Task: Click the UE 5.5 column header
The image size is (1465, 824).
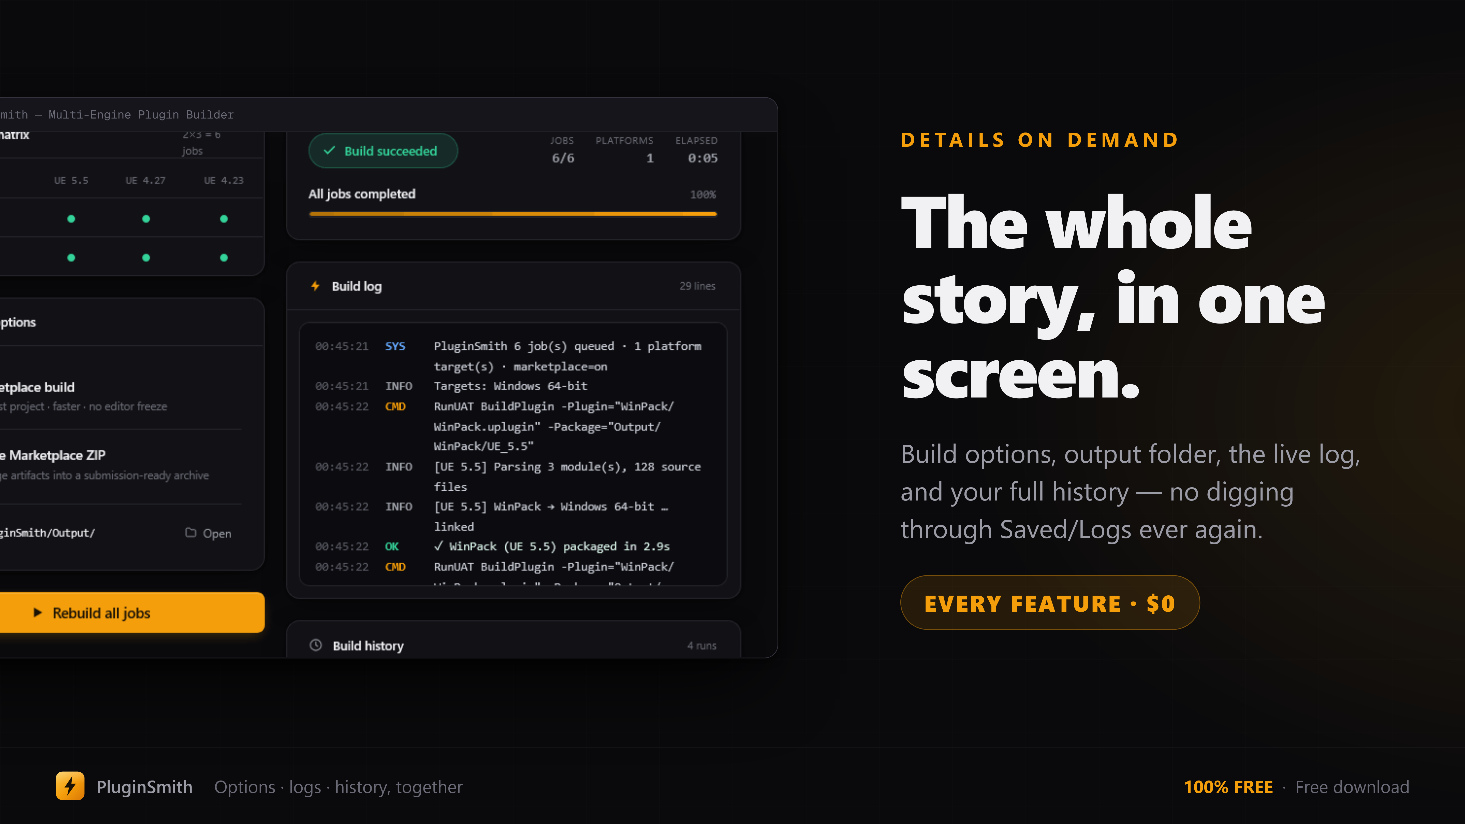Action: click(x=71, y=180)
